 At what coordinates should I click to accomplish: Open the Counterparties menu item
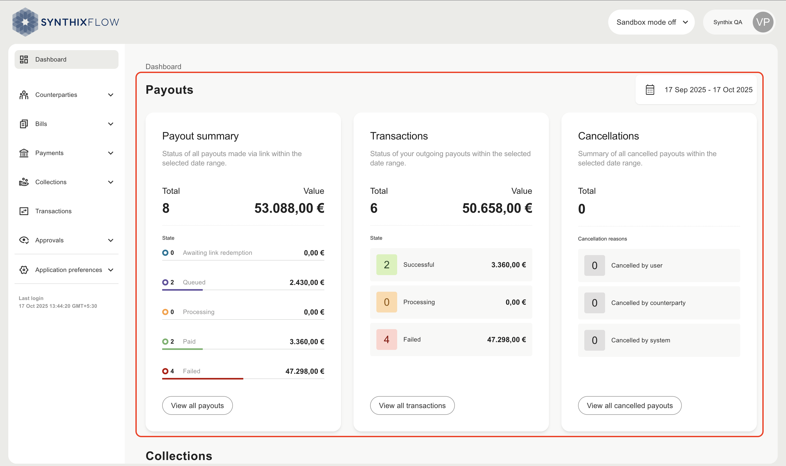click(x=66, y=95)
